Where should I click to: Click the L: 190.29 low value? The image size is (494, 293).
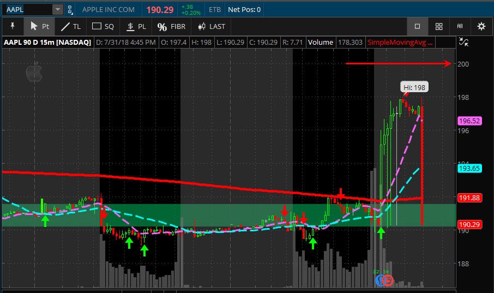(x=230, y=42)
